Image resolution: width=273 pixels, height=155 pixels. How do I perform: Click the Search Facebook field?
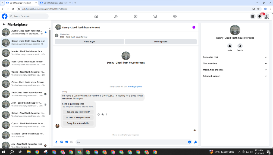pos(29,16)
